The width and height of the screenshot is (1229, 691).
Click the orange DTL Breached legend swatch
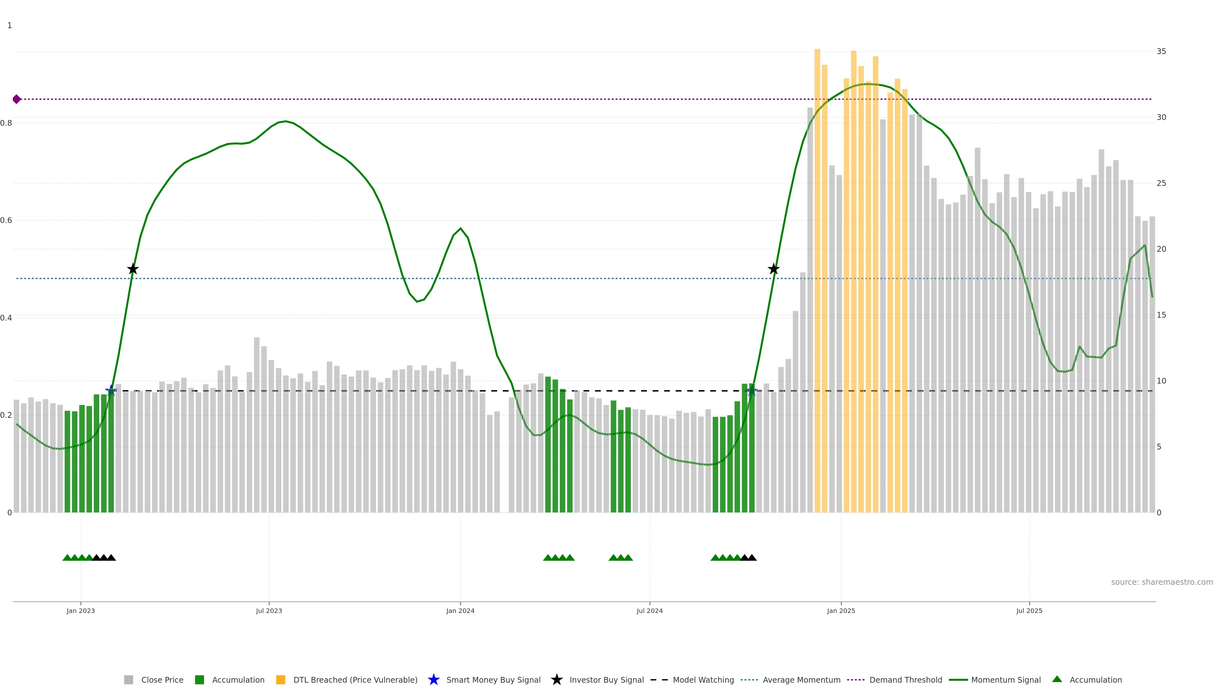coord(281,679)
